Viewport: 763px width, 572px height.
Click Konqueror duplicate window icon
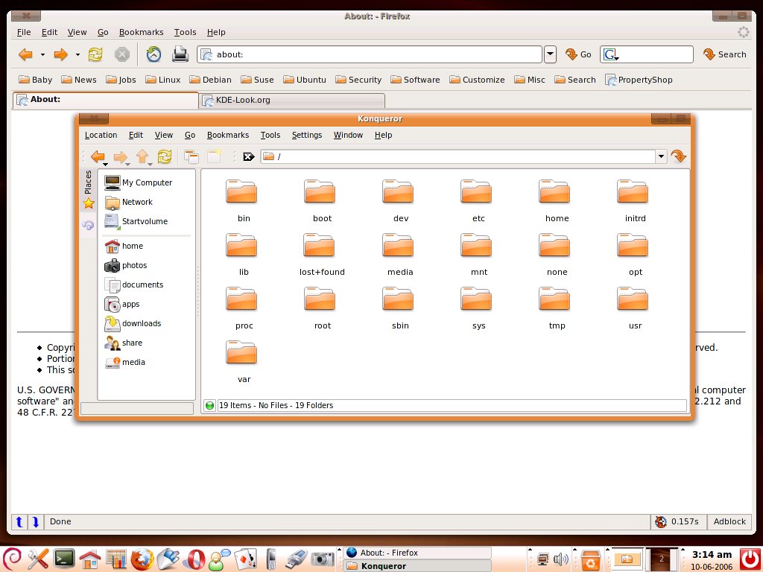(x=191, y=156)
